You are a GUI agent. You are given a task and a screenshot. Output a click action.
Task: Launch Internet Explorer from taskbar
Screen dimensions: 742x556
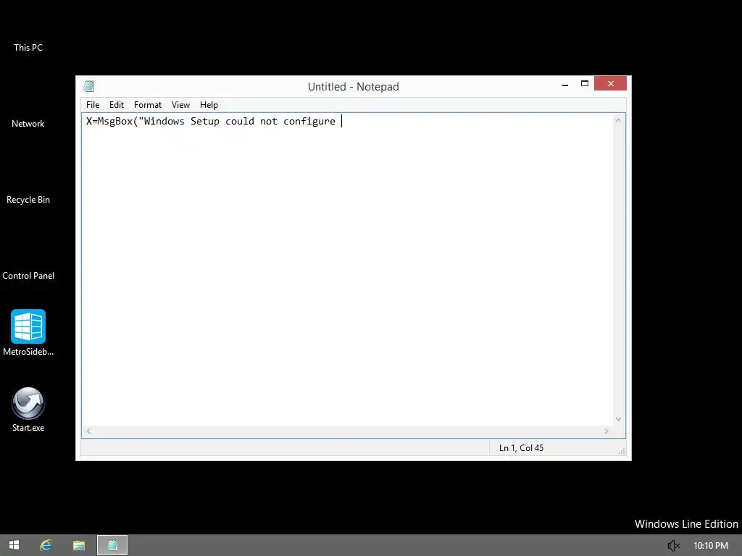(46, 545)
